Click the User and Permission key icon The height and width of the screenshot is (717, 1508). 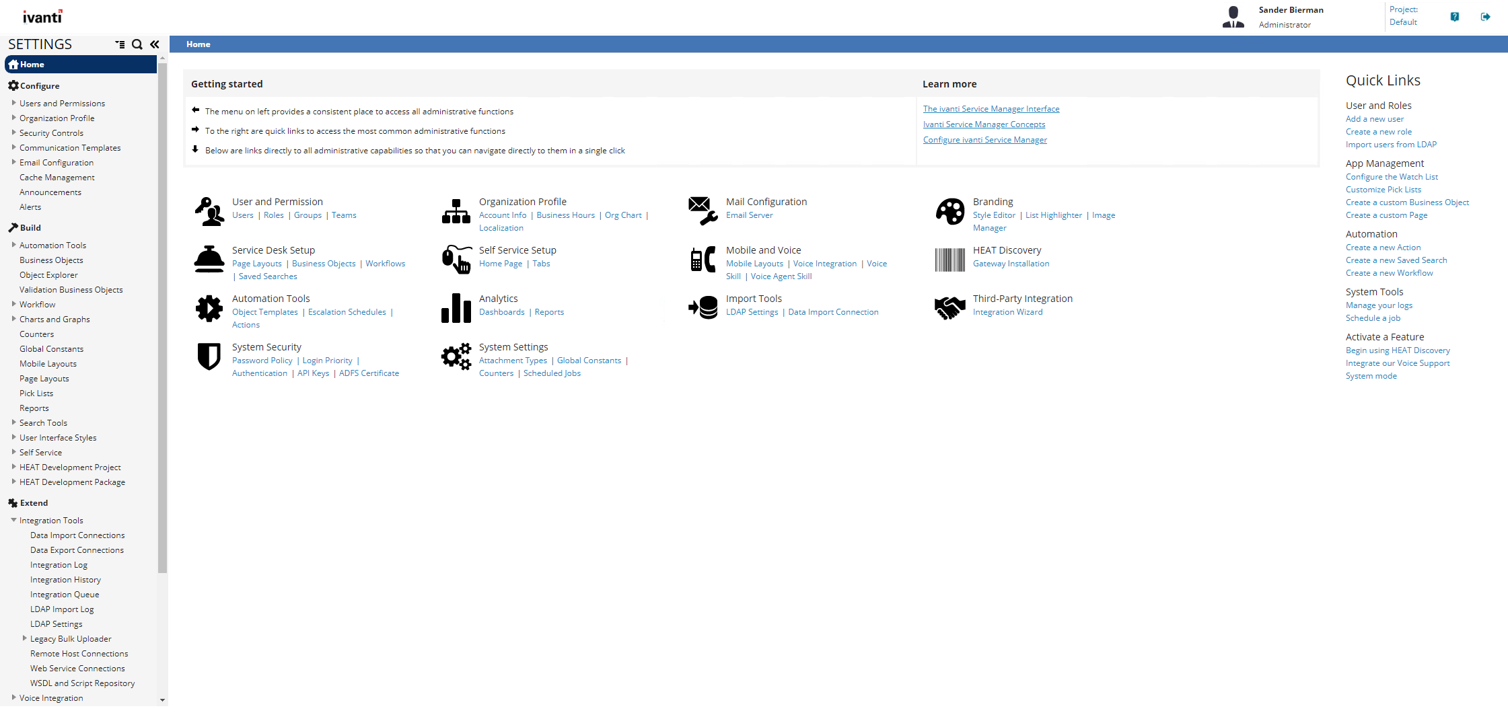pos(209,211)
